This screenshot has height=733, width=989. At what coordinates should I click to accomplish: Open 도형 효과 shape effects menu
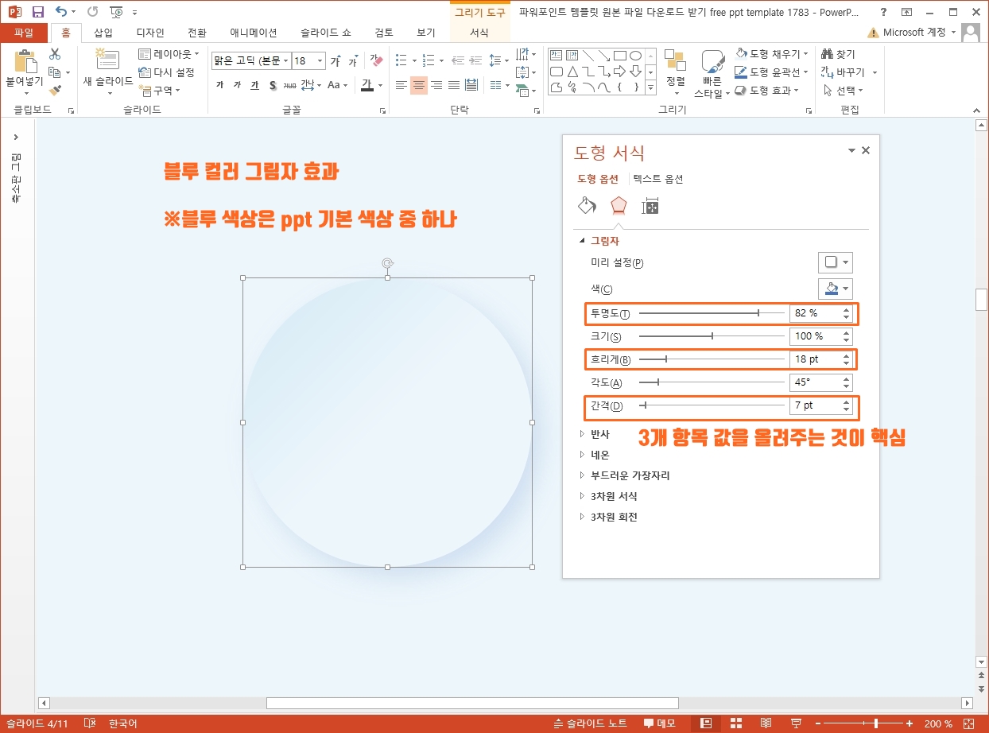pos(767,90)
